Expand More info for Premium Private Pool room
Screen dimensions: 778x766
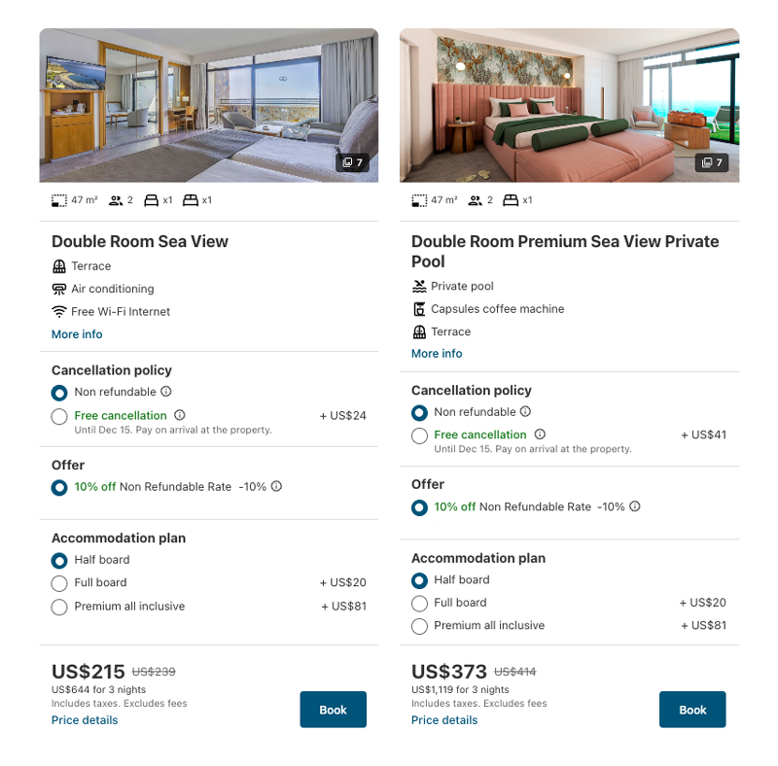pos(437,353)
